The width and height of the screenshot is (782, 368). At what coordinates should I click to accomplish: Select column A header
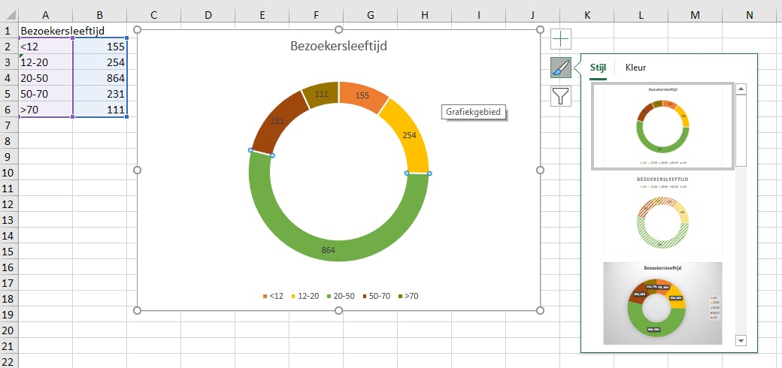(x=45, y=16)
